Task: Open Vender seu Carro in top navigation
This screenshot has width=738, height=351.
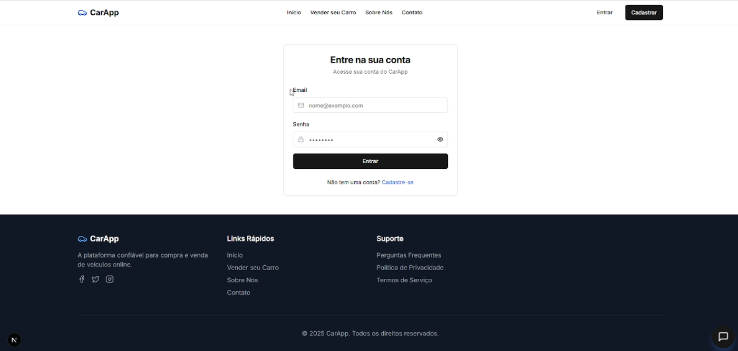Action: pos(333,13)
